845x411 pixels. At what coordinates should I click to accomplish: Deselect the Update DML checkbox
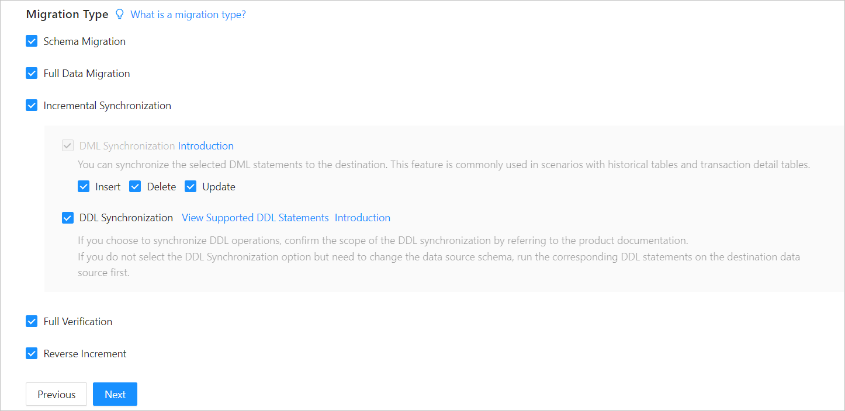click(x=191, y=187)
